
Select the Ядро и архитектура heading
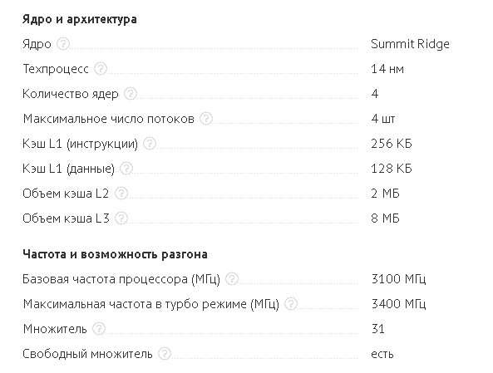[80, 19]
